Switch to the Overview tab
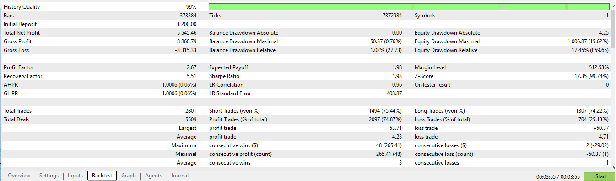 coord(19,176)
